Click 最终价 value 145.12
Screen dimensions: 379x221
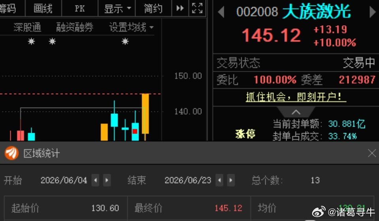(229, 208)
